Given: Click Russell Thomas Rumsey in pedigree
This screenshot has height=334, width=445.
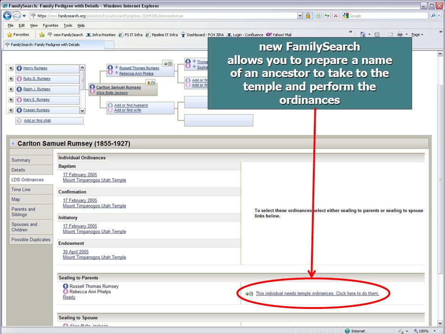Looking at the screenshot, I should click(x=139, y=68).
